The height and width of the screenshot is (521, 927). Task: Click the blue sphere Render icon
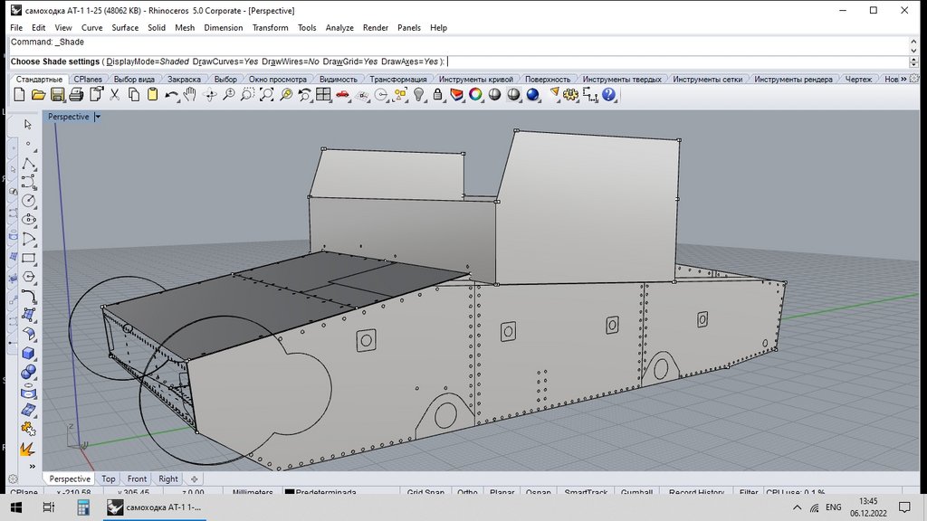tap(532, 94)
